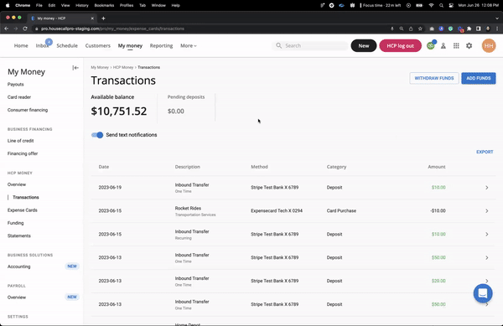Open Chrome extensions puzzle icon

(469, 28)
